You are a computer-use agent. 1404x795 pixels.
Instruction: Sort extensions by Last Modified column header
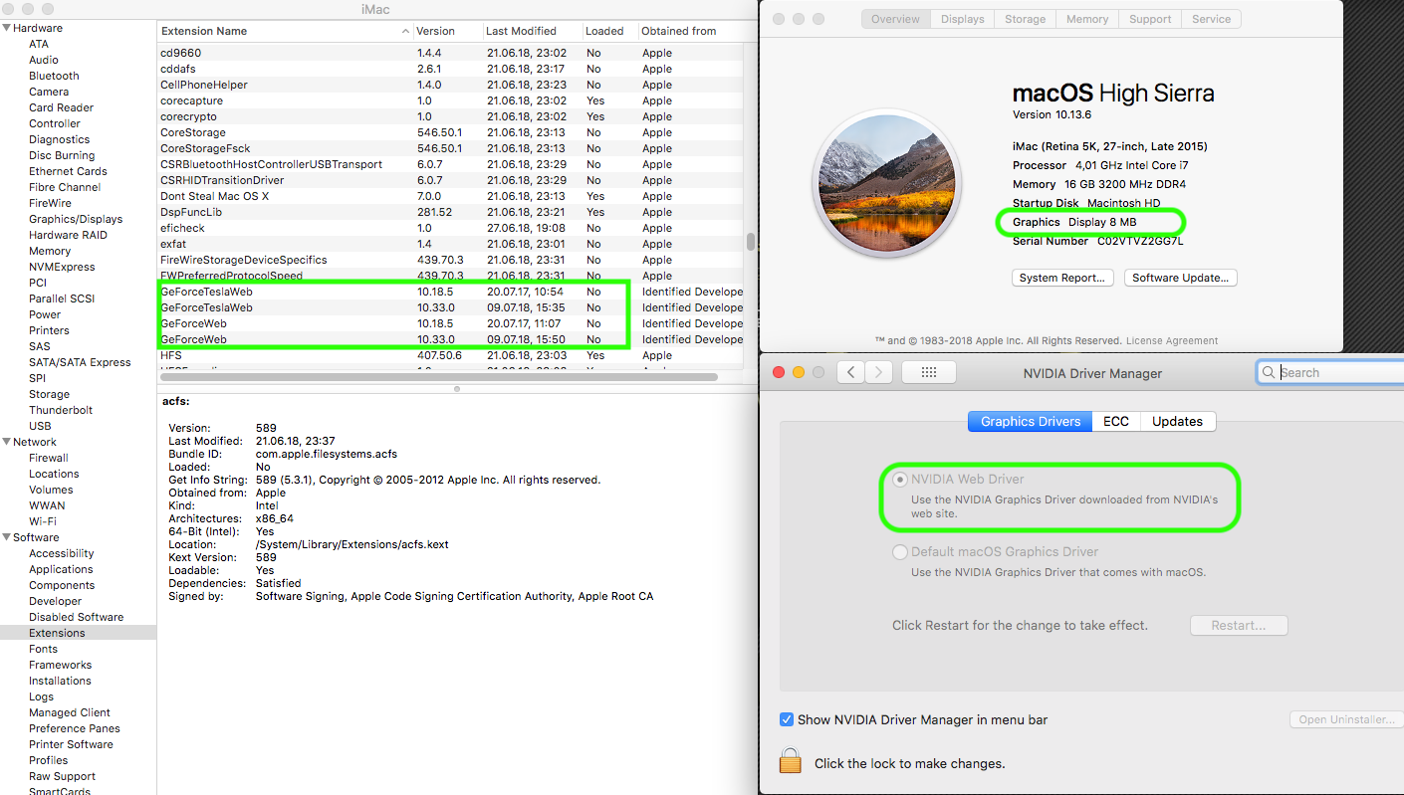pyautogui.click(x=533, y=31)
